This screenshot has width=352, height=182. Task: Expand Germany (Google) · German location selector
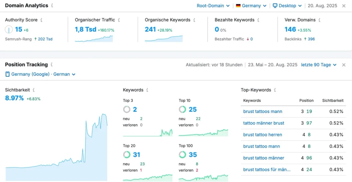click(40, 74)
